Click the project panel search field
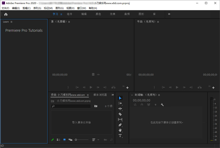220x148 pixels. (x=71, y=106)
